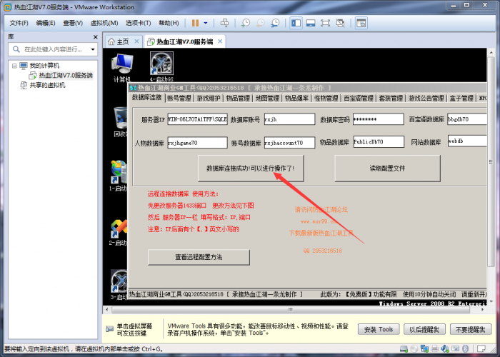Click the Bluetooth device status bar icon
Viewport: 500px width, 357px height.
coord(465,348)
